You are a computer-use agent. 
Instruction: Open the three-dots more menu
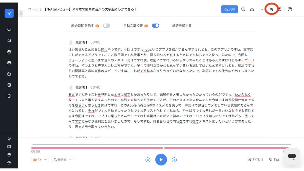261,9
